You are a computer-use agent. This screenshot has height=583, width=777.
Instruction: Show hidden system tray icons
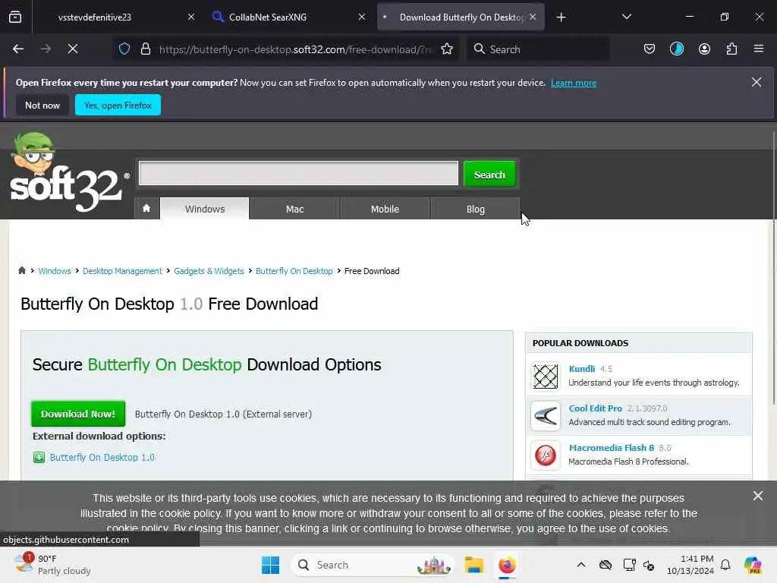point(581,565)
